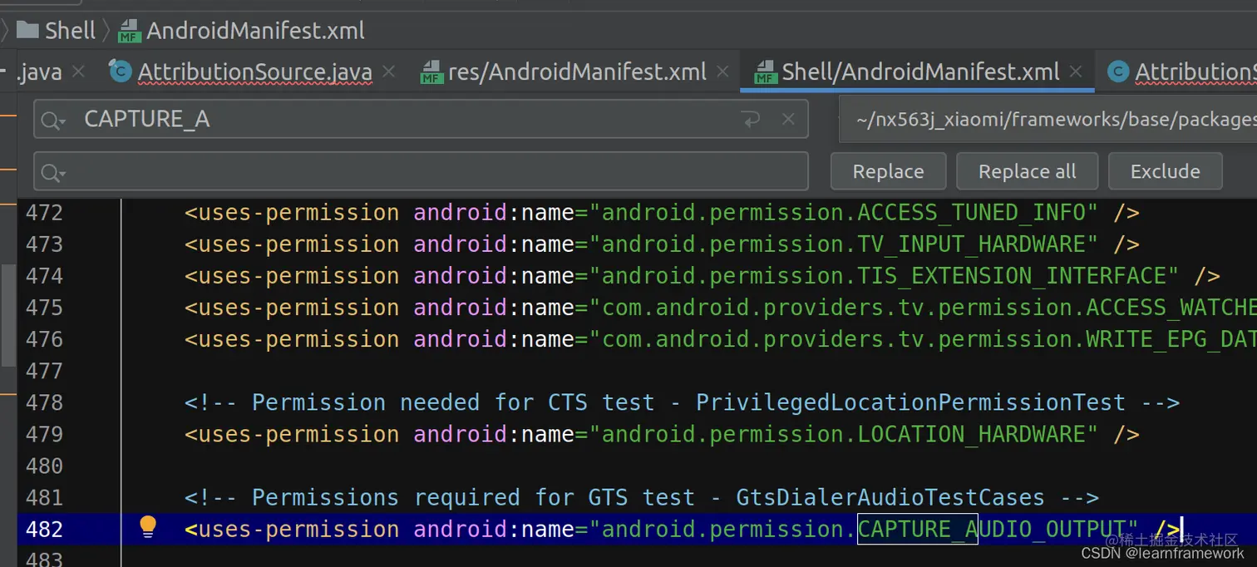Click the AttributionSource.java class file icon

tap(121, 72)
